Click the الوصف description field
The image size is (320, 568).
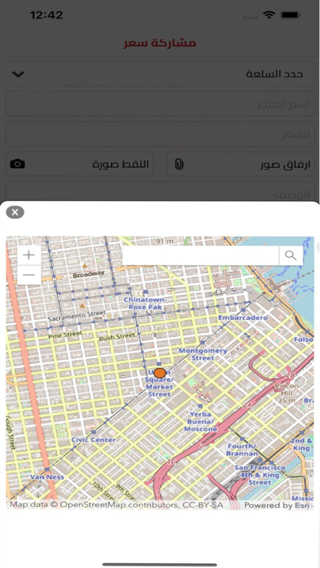160,191
